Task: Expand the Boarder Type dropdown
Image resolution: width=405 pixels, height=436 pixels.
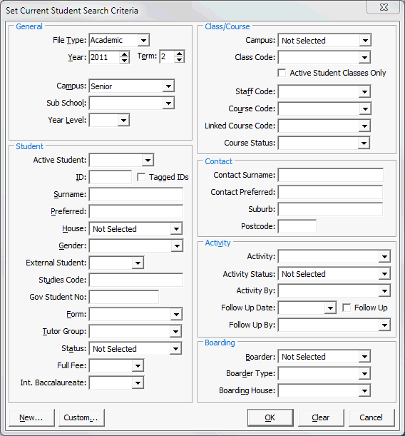Action: [x=364, y=374]
